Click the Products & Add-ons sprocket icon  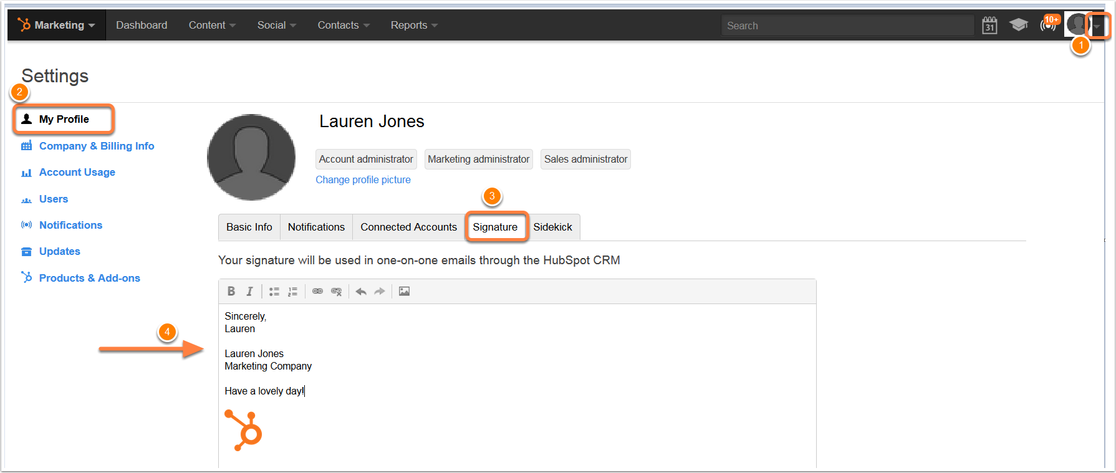(x=26, y=277)
